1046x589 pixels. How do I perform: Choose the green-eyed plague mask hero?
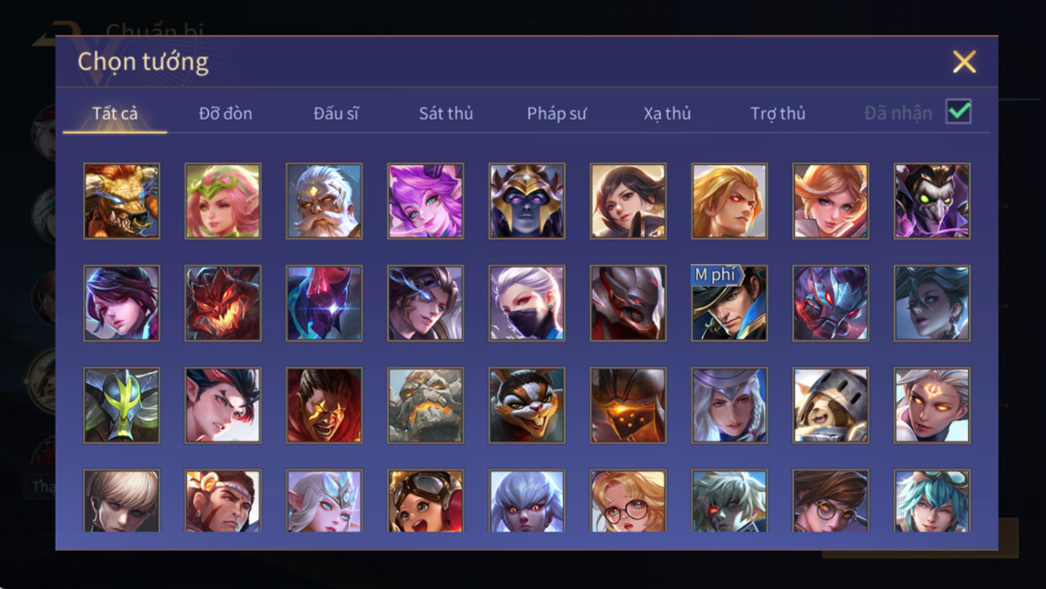coord(932,200)
